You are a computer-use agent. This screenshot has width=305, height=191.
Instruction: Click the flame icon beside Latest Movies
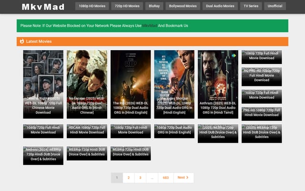pyautogui.click(x=22, y=42)
